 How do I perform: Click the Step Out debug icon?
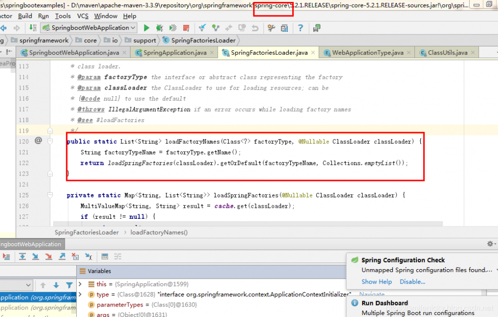[62, 257]
